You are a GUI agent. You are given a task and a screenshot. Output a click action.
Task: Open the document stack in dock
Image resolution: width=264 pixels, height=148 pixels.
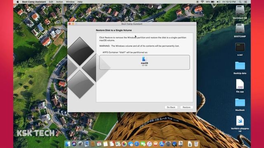(x=190, y=144)
